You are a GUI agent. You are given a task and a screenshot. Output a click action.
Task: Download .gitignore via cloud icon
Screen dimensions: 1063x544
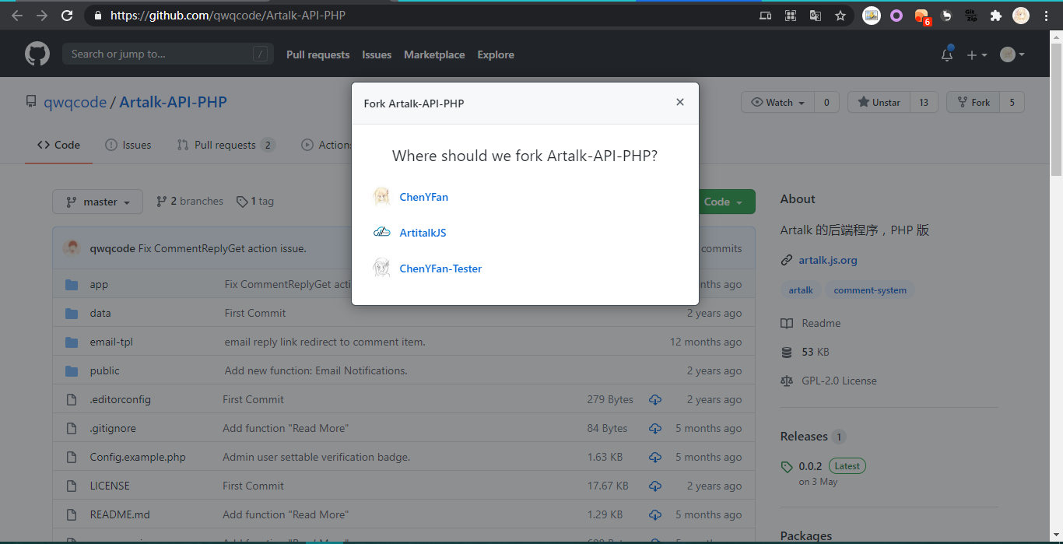[655, 428]
